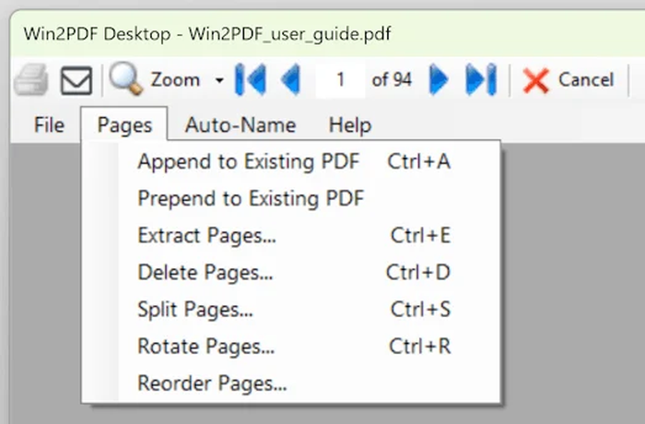Click the Zoom magnifier icon
This screenshot has width=645, height=424.
pyautogui.click(x=125, y=78)
